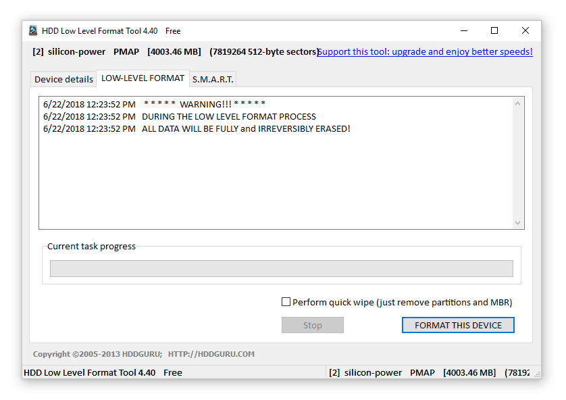Click the HDD Low Level Format Tool title icon
The image size is (566, 400).
pos(33,30)
